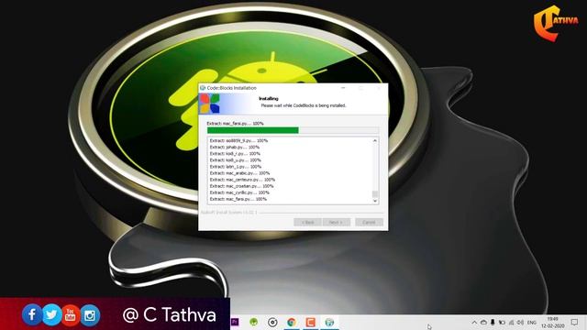The image size is (587, 330).
Task: Open the network icon in the system tray
Action: tap(512, 323)
